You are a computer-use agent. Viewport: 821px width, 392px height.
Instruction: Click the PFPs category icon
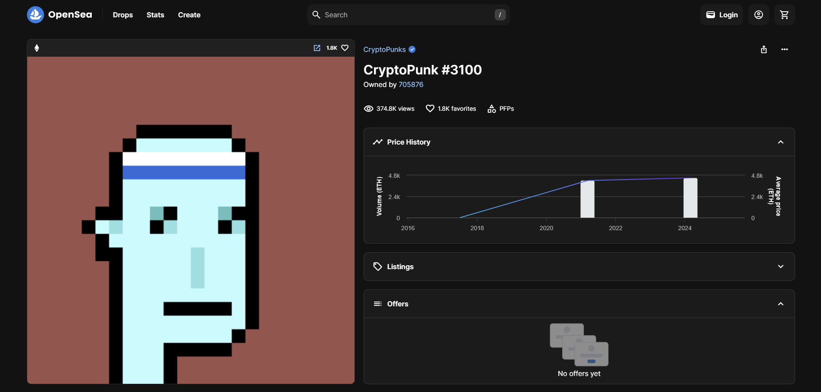pos(492,109)
